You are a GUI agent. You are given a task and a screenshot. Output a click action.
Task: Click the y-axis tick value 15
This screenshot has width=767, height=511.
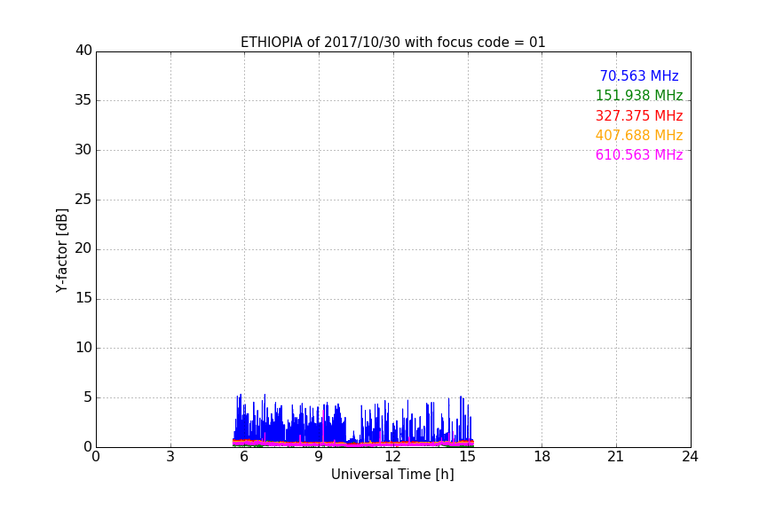83,298
